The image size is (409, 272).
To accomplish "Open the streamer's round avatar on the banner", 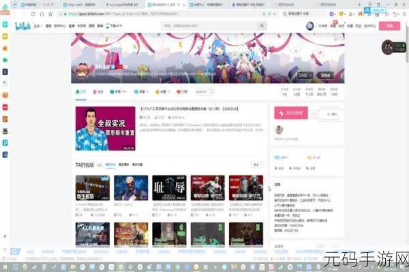I will [x=83, y=70].
